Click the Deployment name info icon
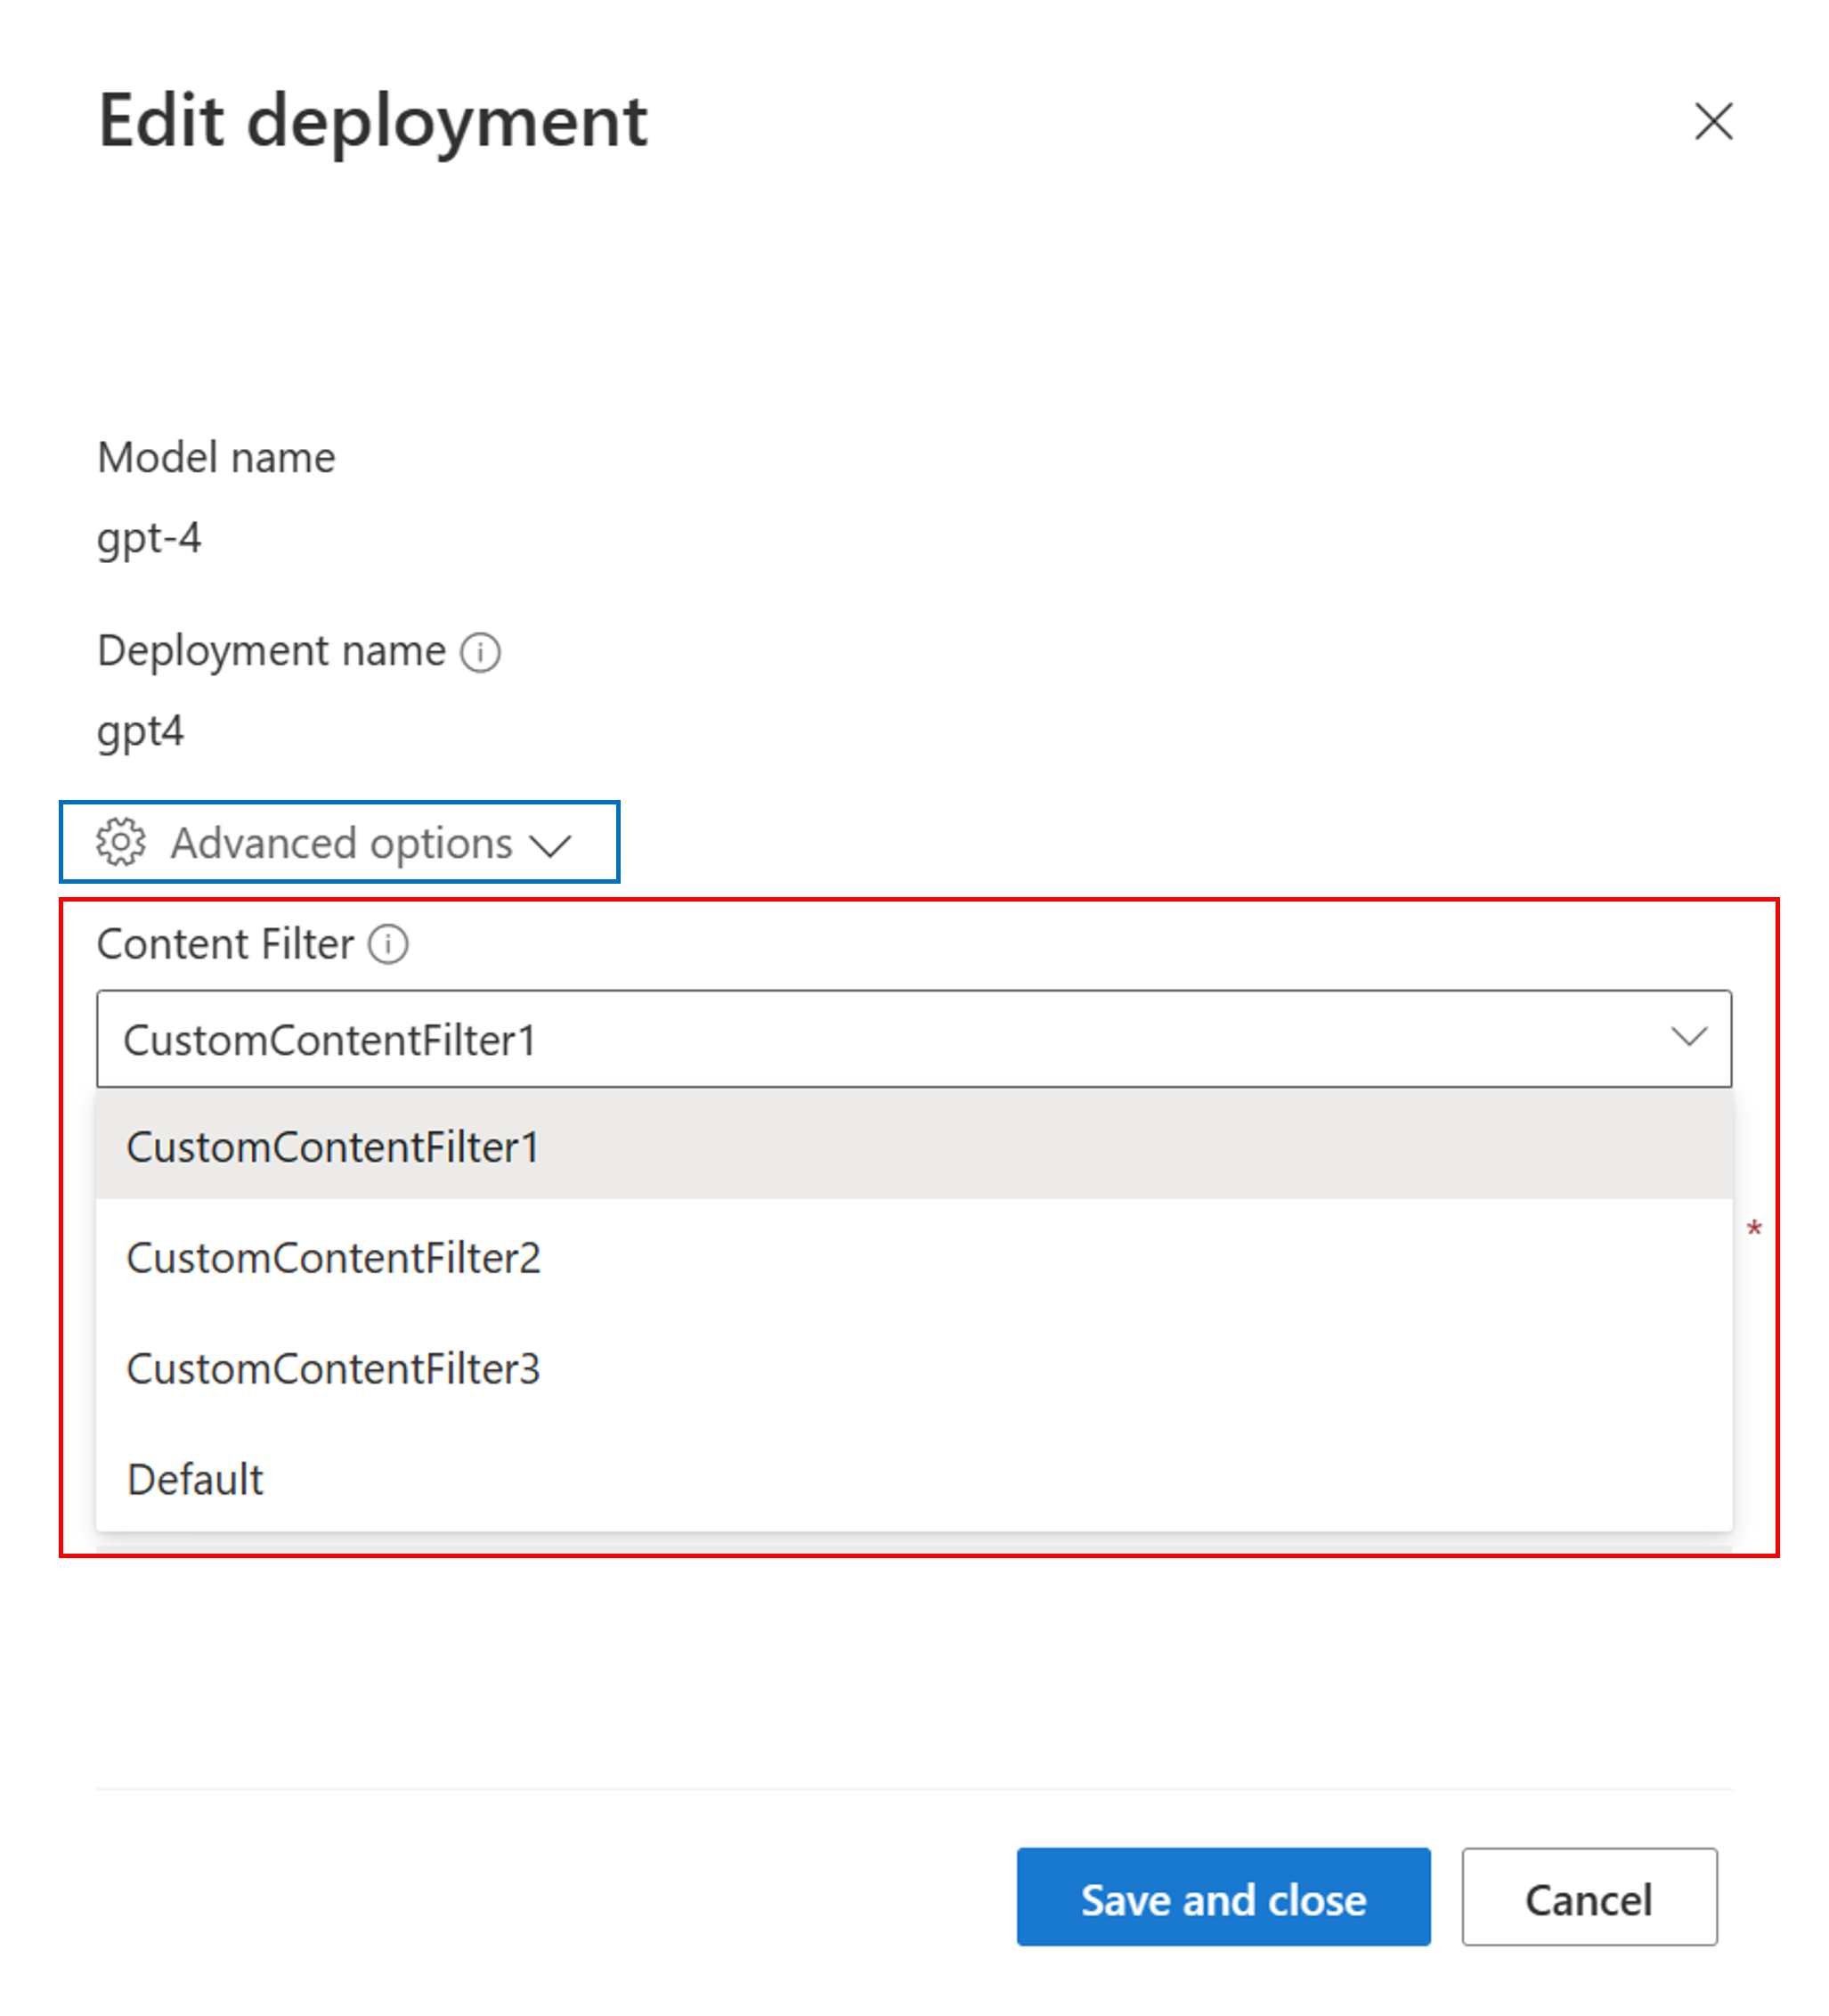The width and height of the screenshot is (1829, 2016). click(480, 653)
